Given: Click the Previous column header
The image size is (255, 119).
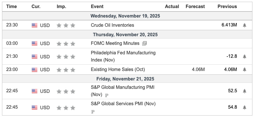Looking at the screenshot, I should point(227,6).
